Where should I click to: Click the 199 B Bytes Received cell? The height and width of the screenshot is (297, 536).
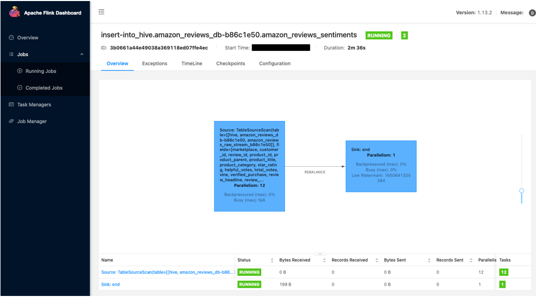pyautogui.click(x=286, y=284)
